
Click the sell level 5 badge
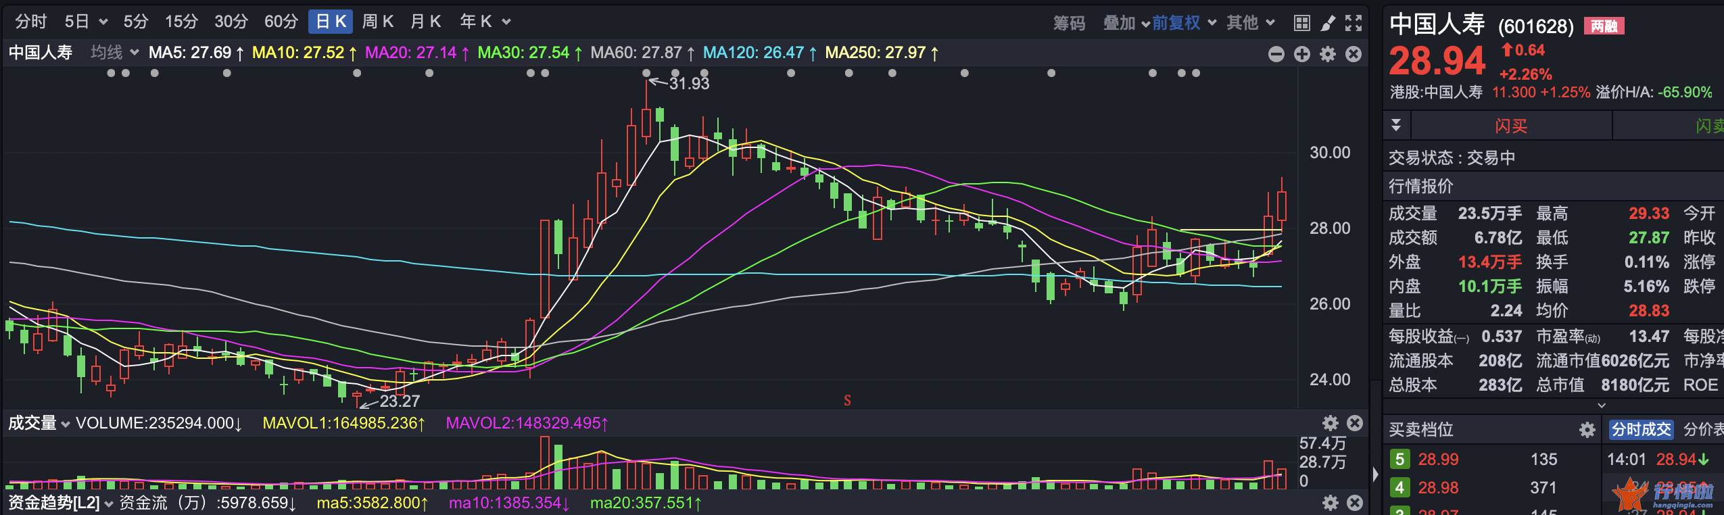coord(1399,460)
